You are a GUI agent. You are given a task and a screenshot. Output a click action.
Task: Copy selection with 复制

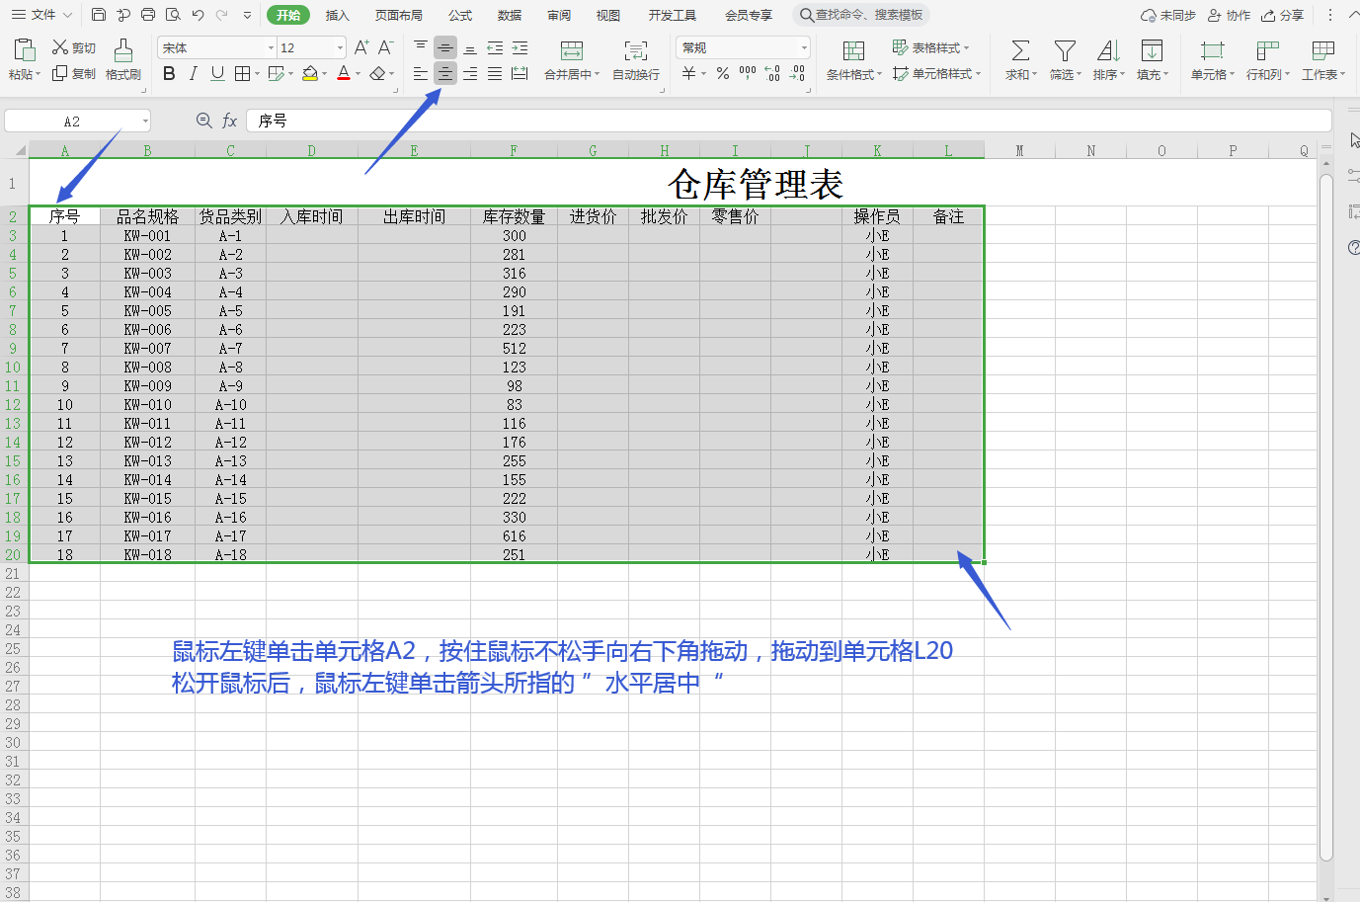click(x=74, y=74)
